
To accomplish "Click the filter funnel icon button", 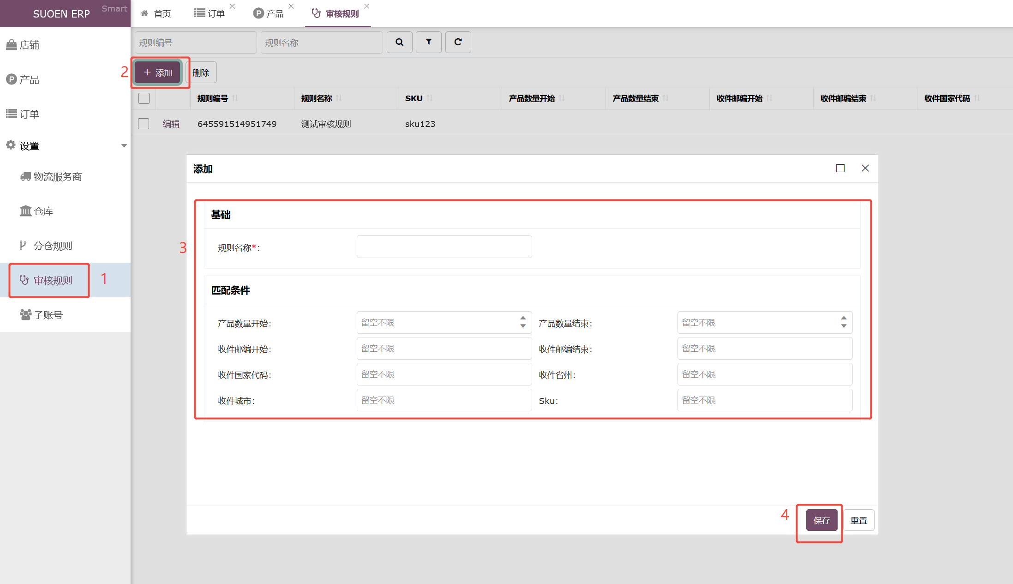I will click(429, 42).
